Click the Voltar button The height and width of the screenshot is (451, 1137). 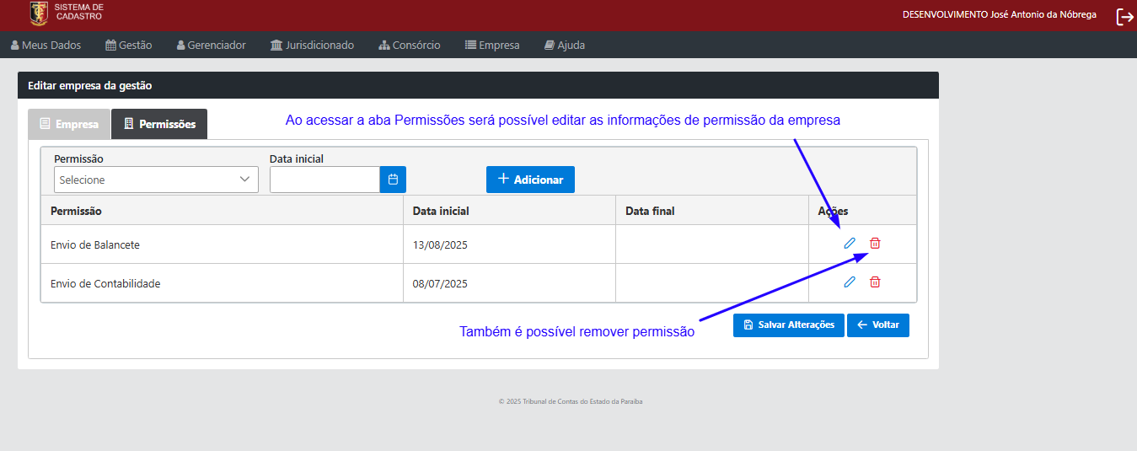tap(878, 325)
